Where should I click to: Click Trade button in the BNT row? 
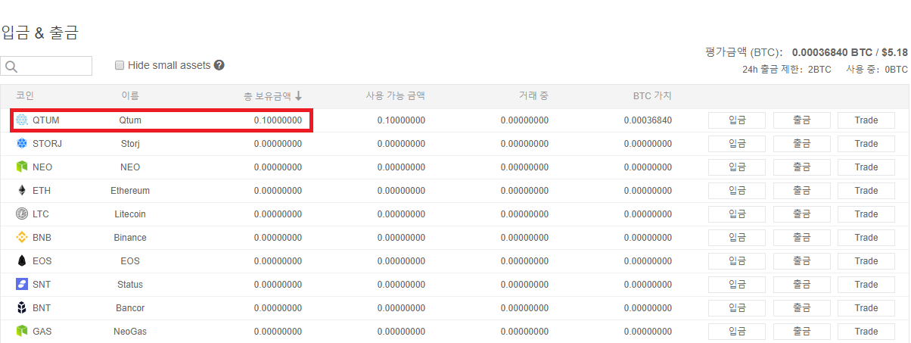(866, 308)
